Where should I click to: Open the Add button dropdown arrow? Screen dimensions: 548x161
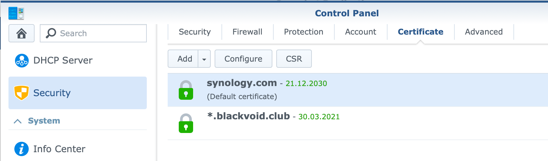pos(204,59)
